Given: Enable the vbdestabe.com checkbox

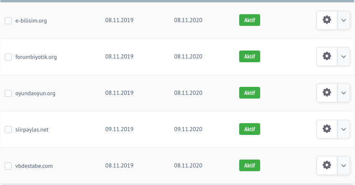Looking at the screenshot, I should point(8,166).
